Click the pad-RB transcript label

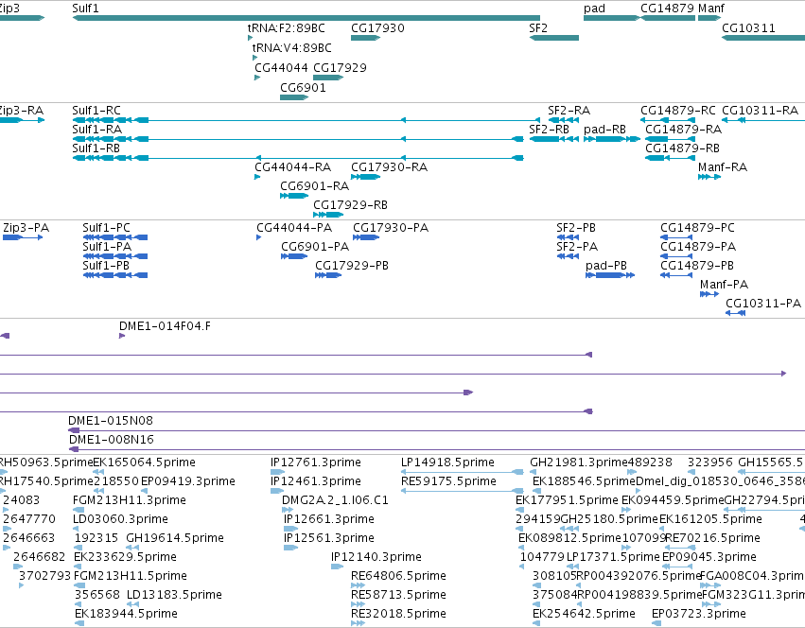[604, 130]
